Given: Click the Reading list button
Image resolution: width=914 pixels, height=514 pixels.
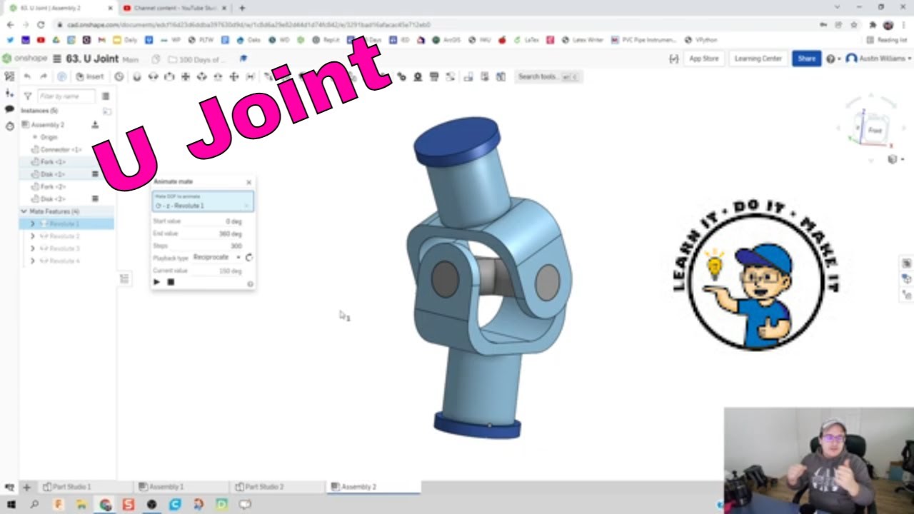Looking at the screenshot, I should (x=888, y=40).
